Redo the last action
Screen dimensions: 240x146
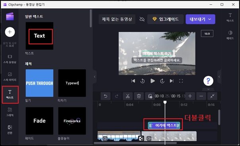(x=117, y=96)
